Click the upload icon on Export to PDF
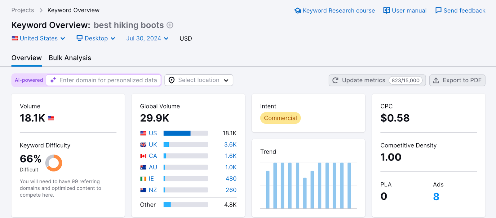 point(436,81)
